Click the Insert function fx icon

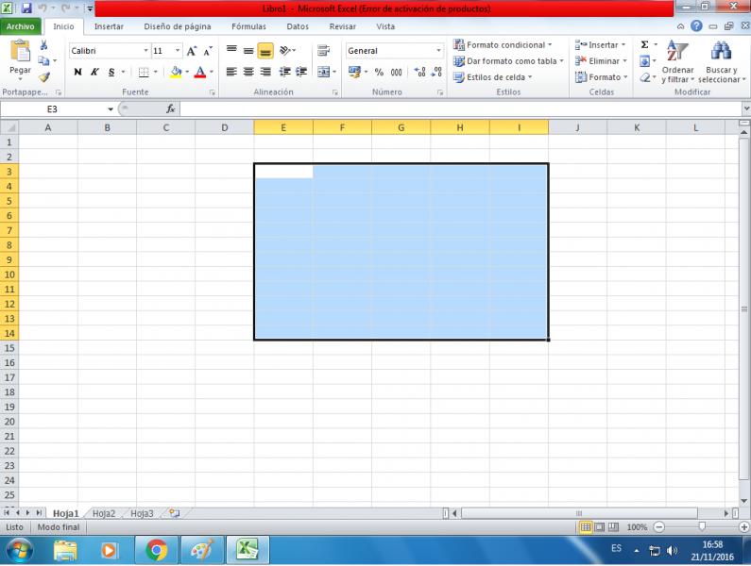pyautogui.click(x=170, y=109)
